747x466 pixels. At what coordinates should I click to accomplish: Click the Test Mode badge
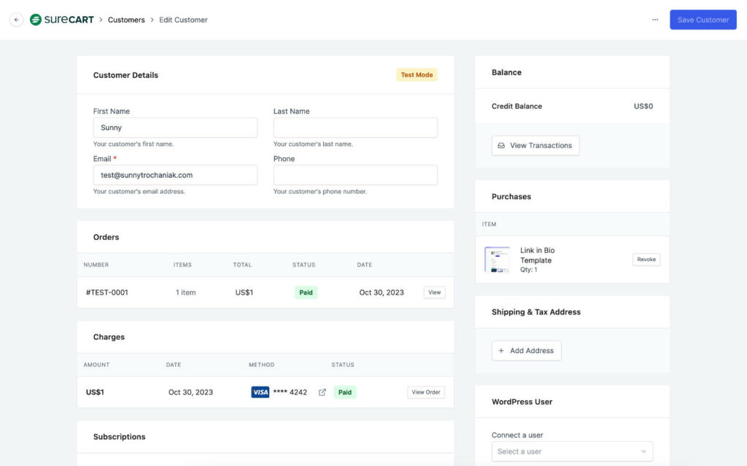416,74
